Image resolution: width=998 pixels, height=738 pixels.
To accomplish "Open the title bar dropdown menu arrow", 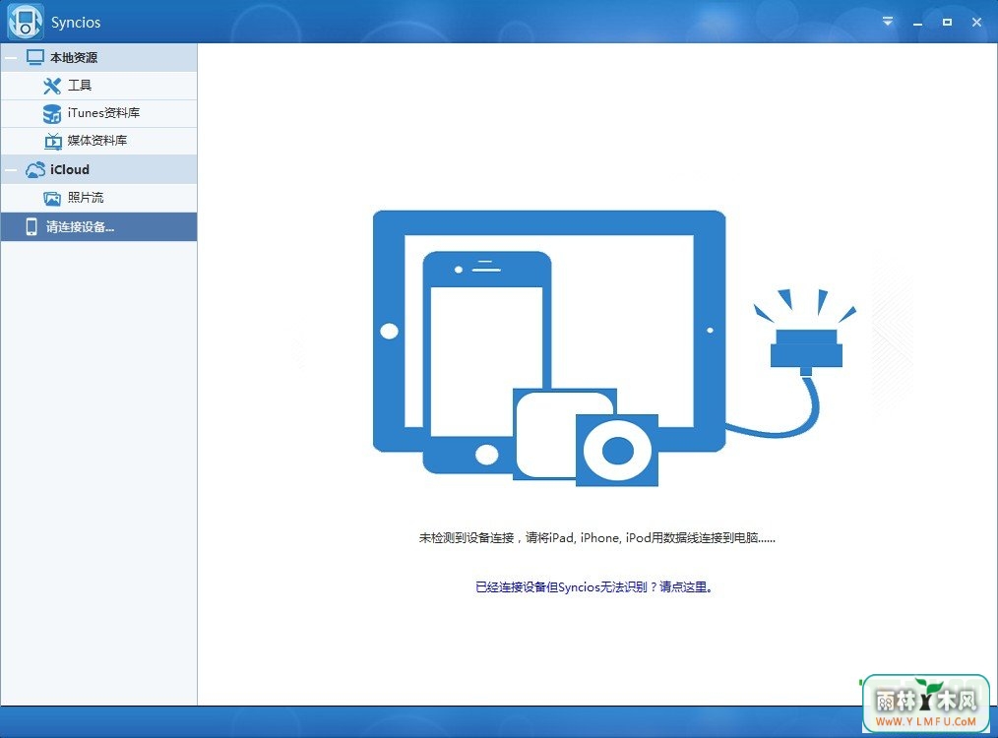I will pos(887,21).
